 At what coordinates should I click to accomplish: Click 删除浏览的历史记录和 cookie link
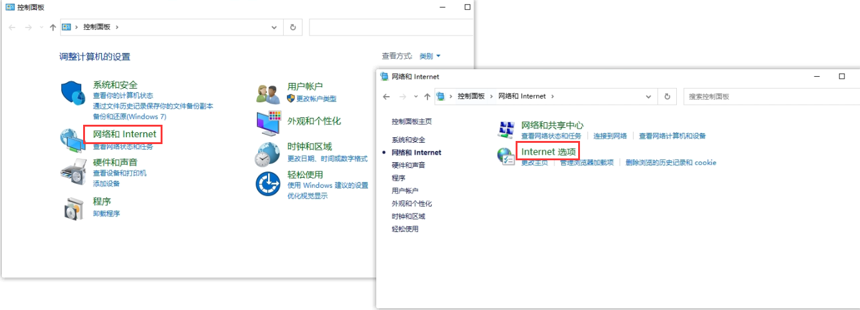point(671,163)
